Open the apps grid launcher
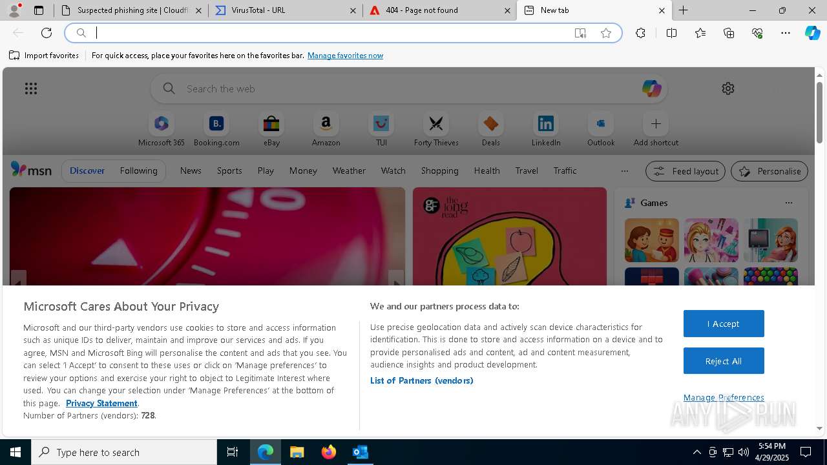 point(31,88)
